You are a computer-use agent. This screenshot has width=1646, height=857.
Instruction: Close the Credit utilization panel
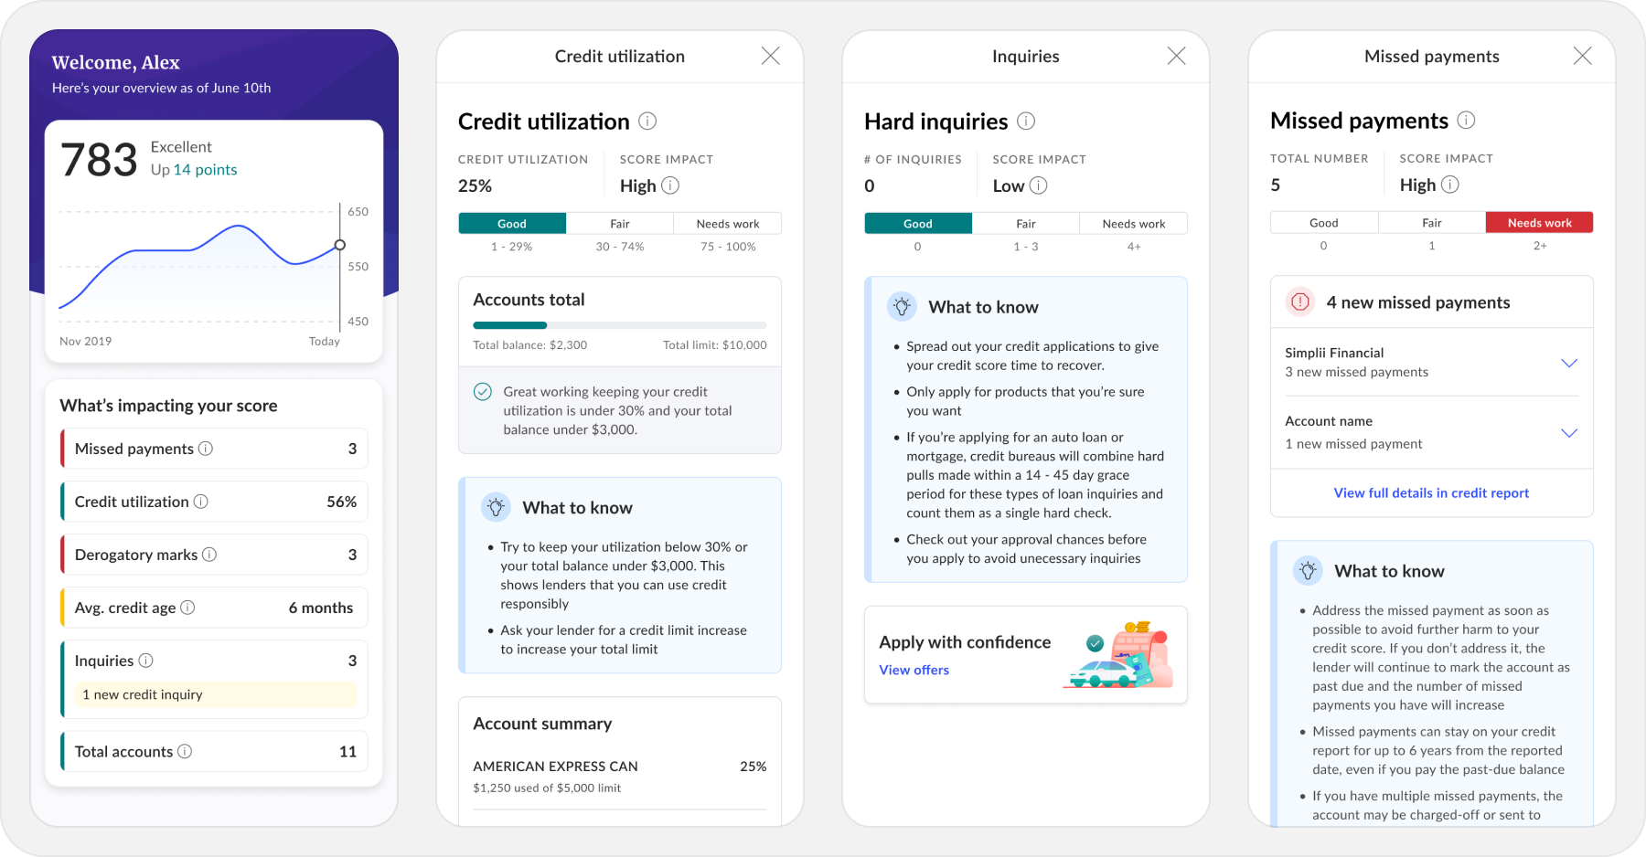771,57
